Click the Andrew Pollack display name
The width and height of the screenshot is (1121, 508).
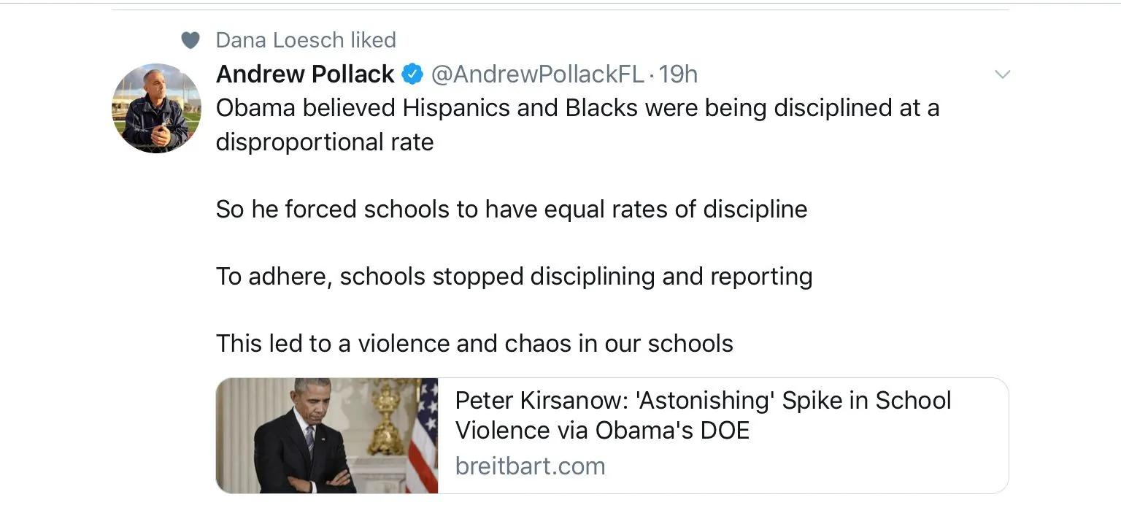point(305,74)
